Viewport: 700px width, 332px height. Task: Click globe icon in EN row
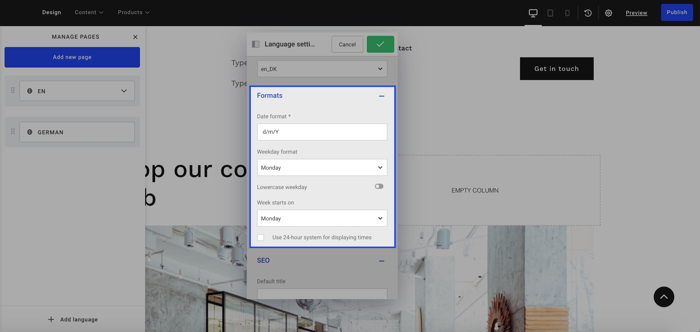[x=30, y=91]
